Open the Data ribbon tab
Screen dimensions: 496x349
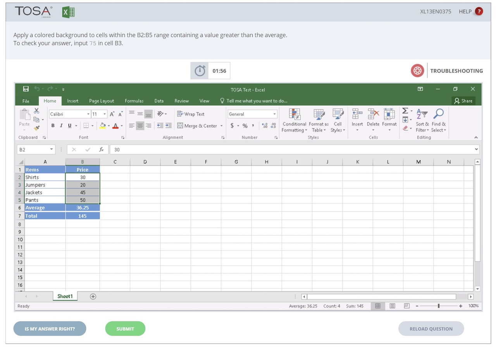point(159,101)
